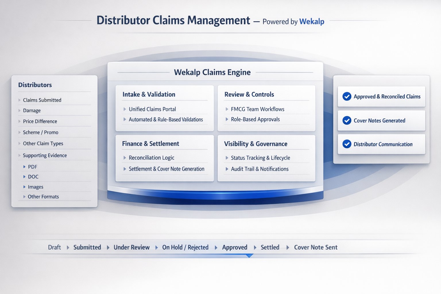Open the Distributor Communication card

click(x=381, y=144)
